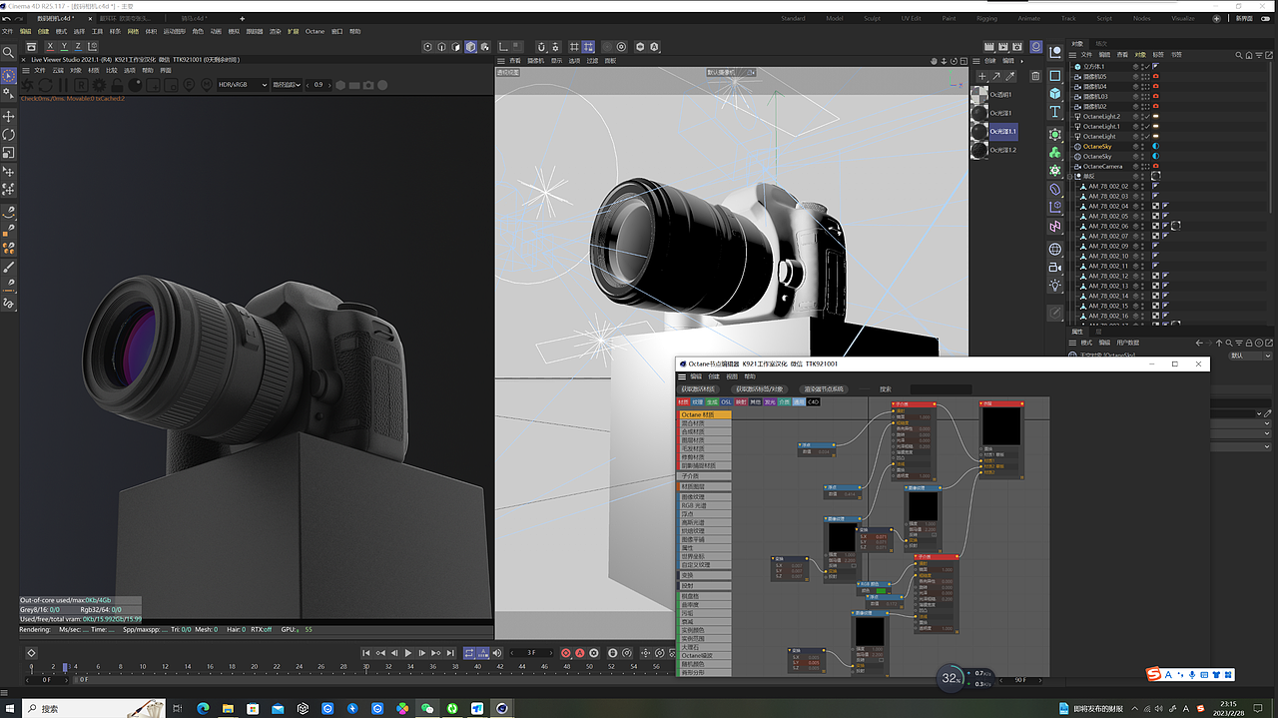Click the OctaneCamera tag icon on 摄像机05
Viewport: 1278px width, 718px height.
tap(1155, 77)
